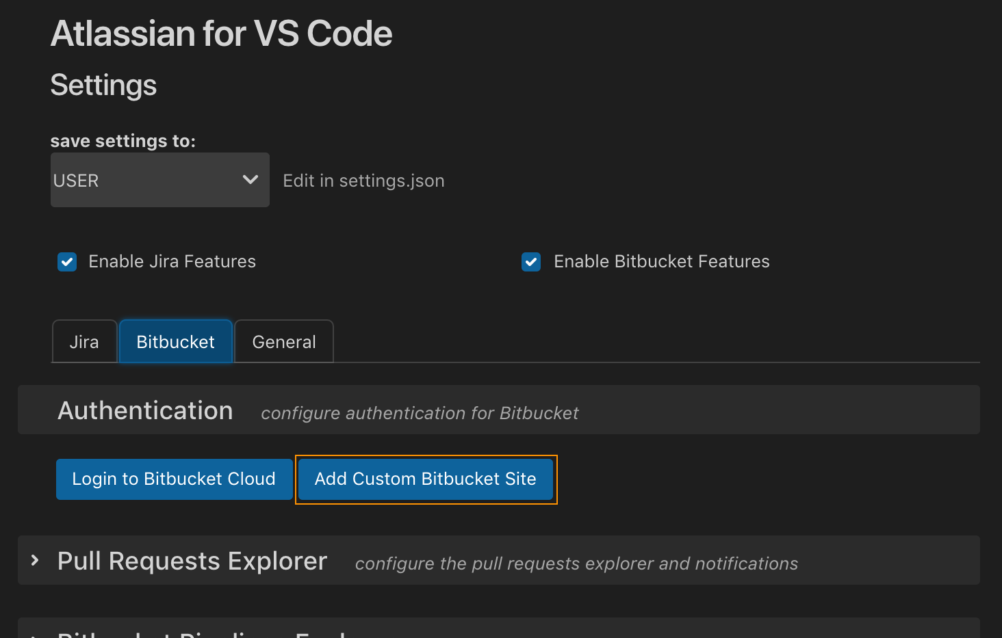Collapse the Authentication section header
1002x638 pixels.
pos(145,410)
